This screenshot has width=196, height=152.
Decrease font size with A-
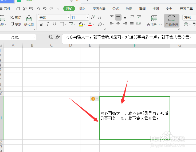[x=100, y=18]
